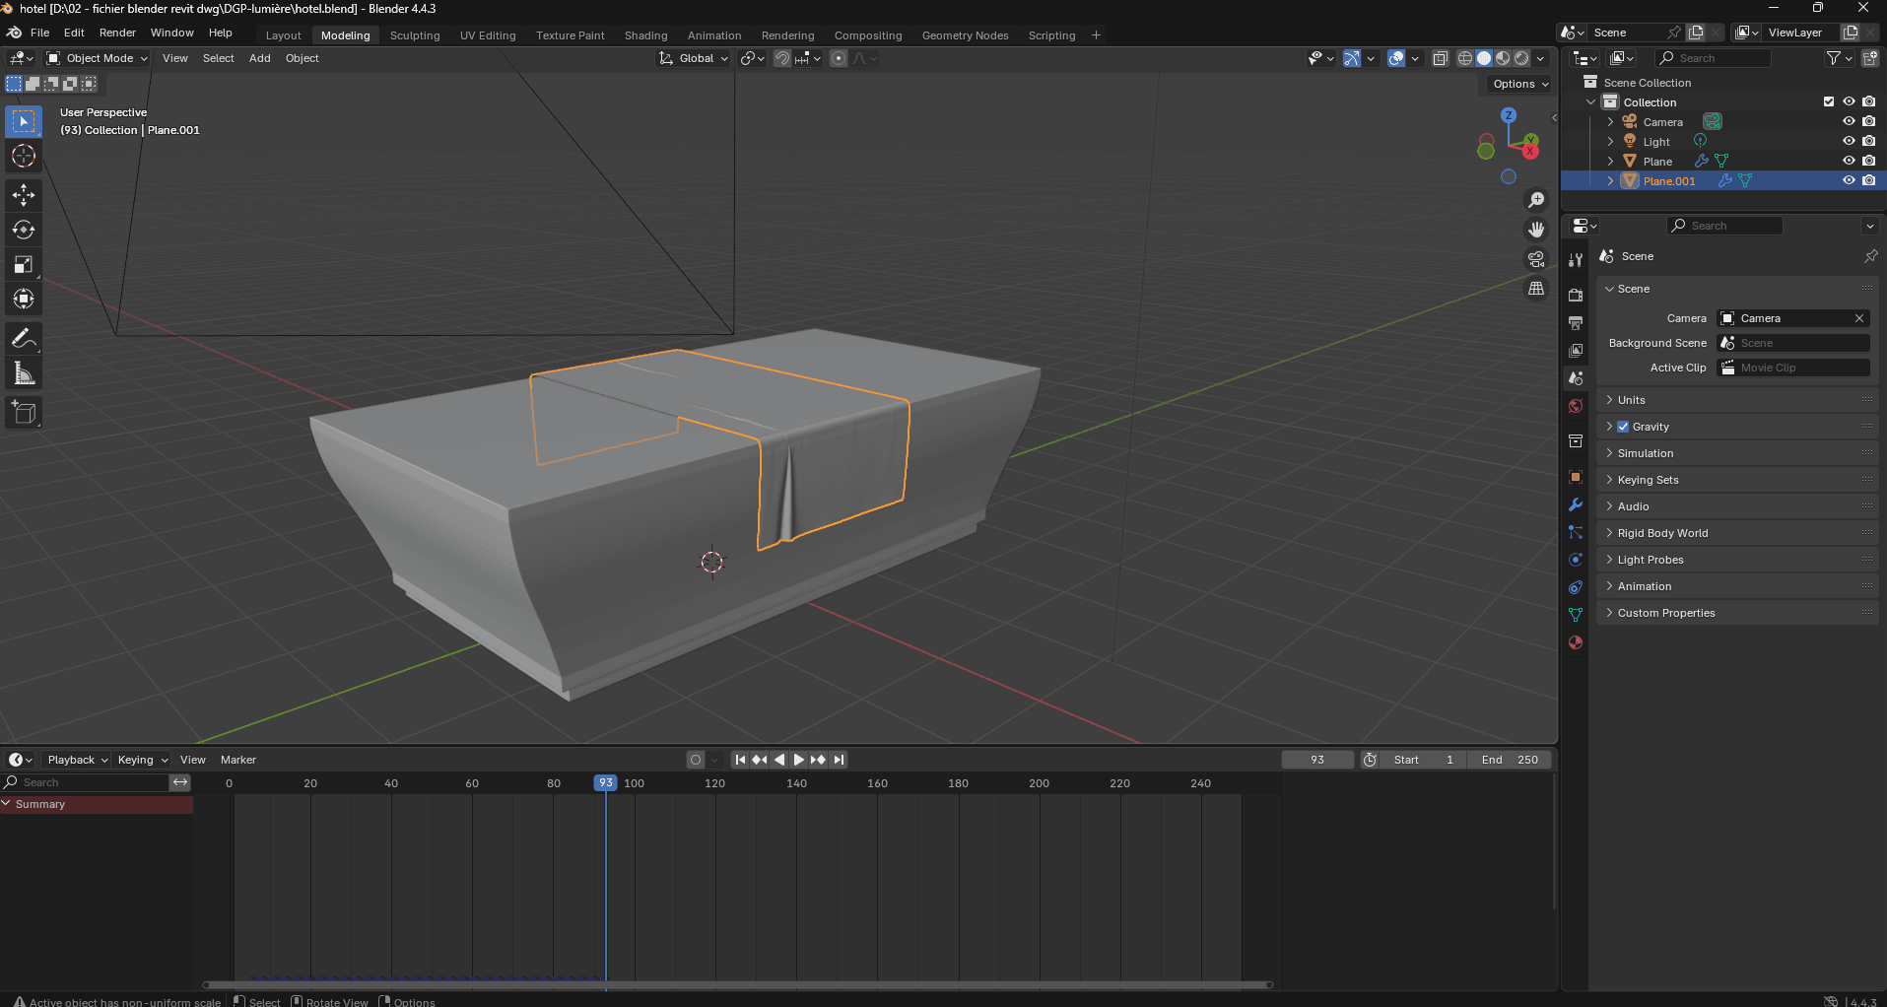
Task: Expand the Camera object in outliner
Action: pyautogui.click(x=1610, y=121)
